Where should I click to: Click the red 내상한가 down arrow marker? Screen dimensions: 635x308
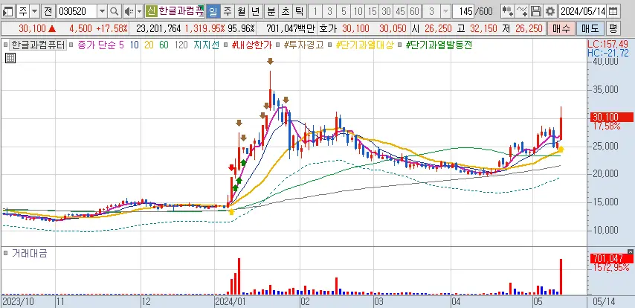[232, 167]
